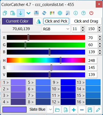Select color swatch next to '7 >'
This screenshot has height=115, width=103.
point(43,95)
